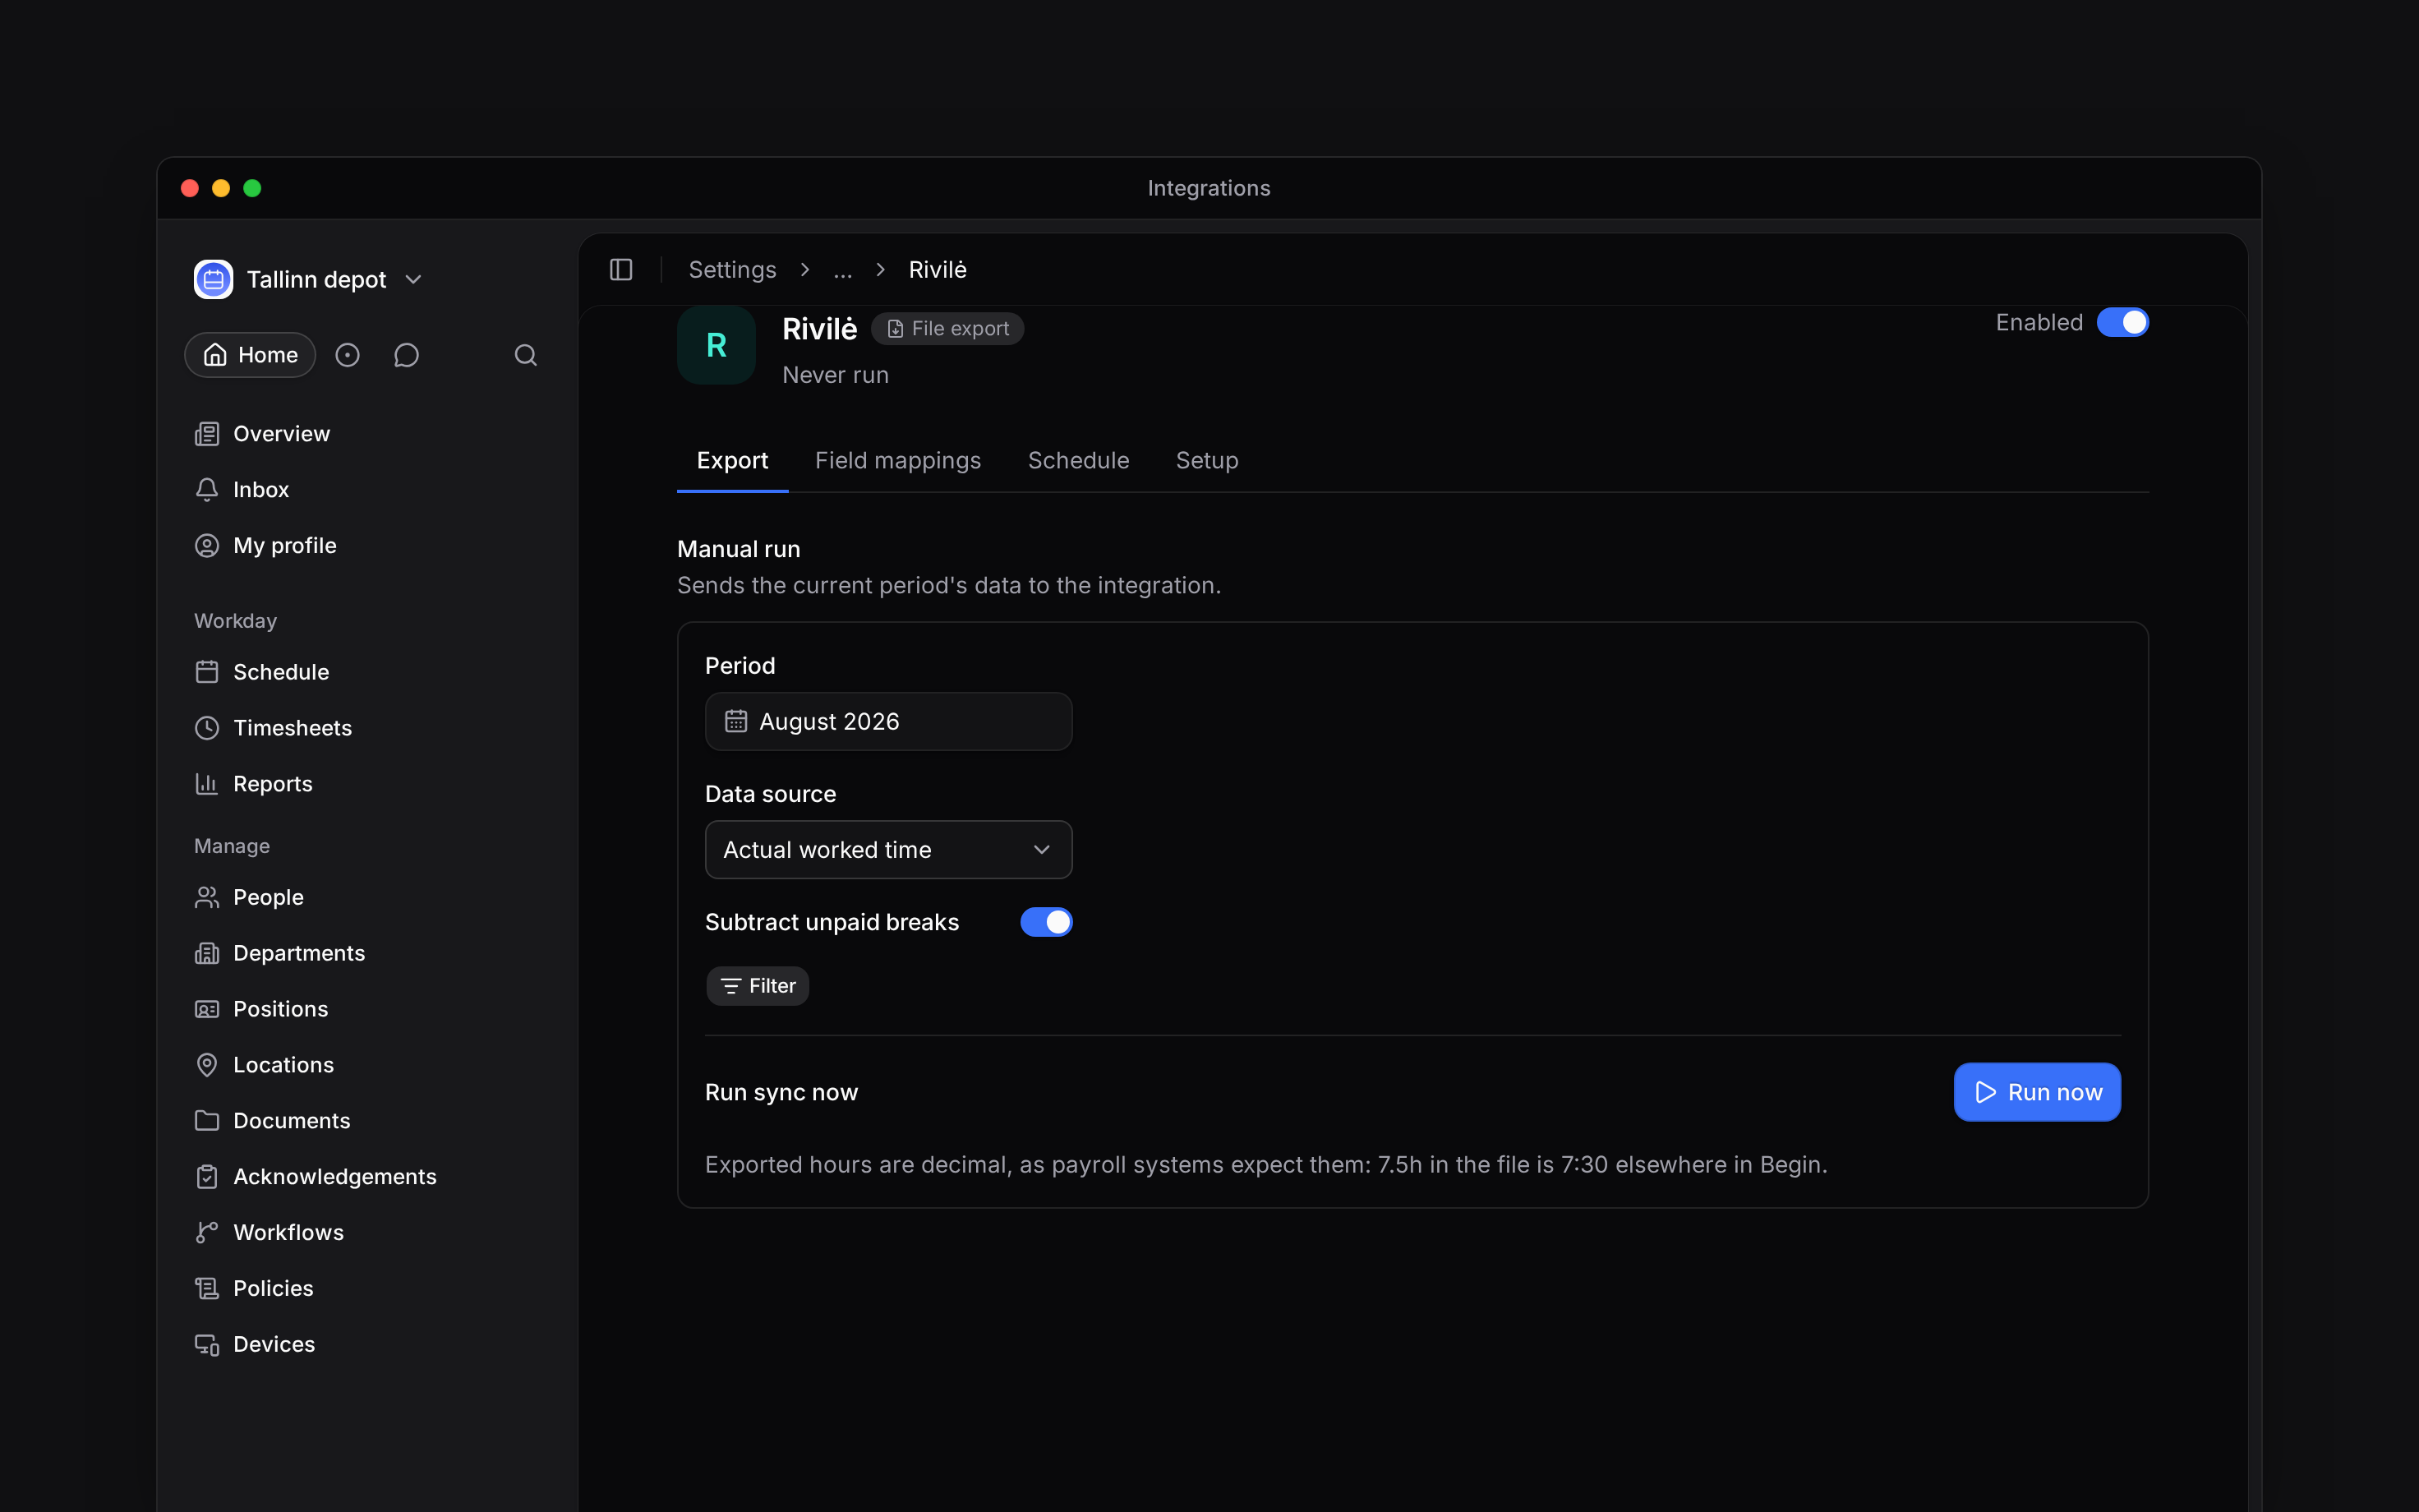Click the "Exported hours are decimal" note

1266,1165
